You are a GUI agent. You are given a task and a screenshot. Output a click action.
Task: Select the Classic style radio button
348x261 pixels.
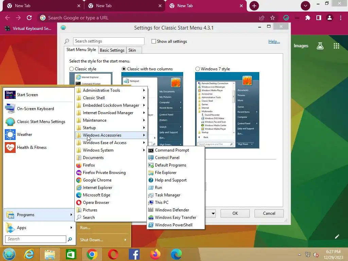pos(71,69)
